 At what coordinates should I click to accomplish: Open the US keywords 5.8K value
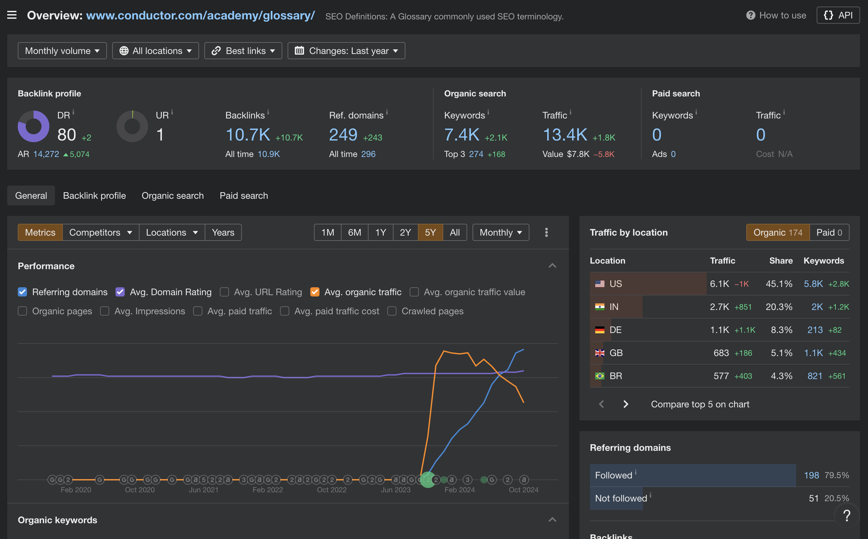click(x=813, y=284)
